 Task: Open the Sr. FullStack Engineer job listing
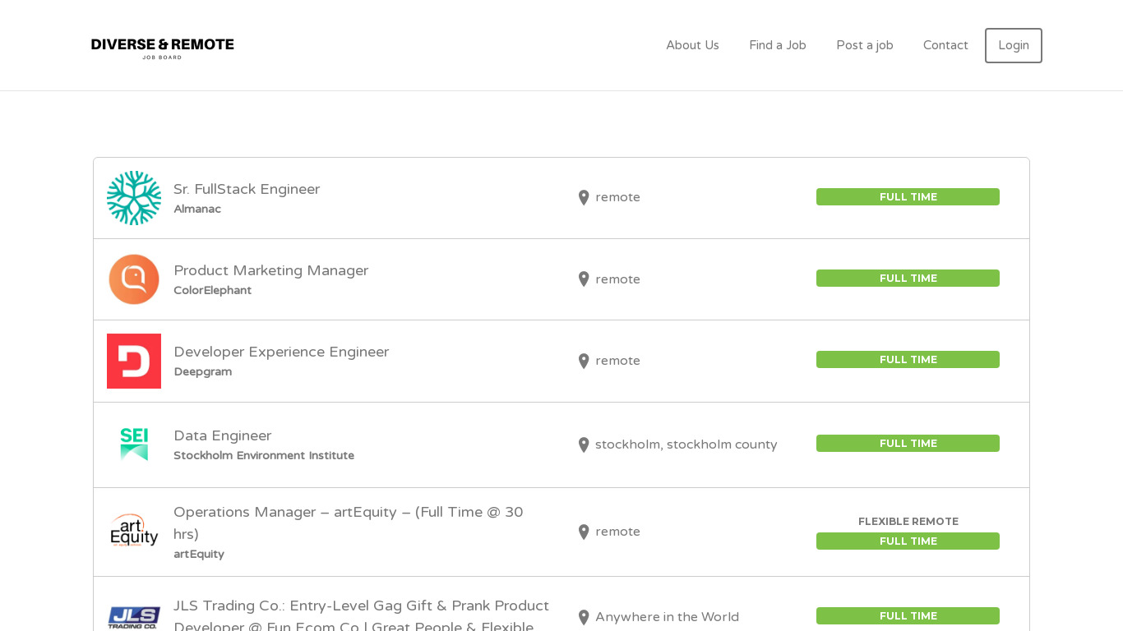click(247, 189)
